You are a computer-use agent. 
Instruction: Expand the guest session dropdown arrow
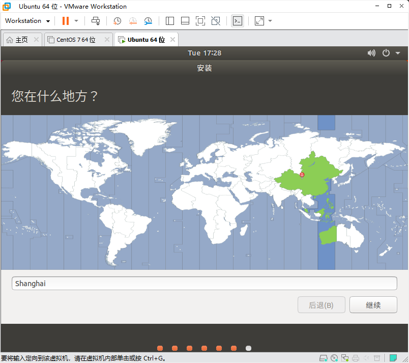(x=398, y=52)
